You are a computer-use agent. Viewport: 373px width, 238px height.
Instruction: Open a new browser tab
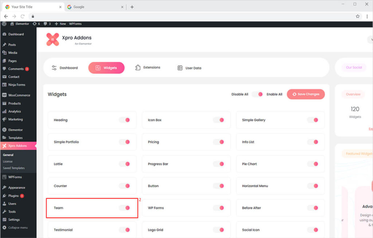point(132,7)
